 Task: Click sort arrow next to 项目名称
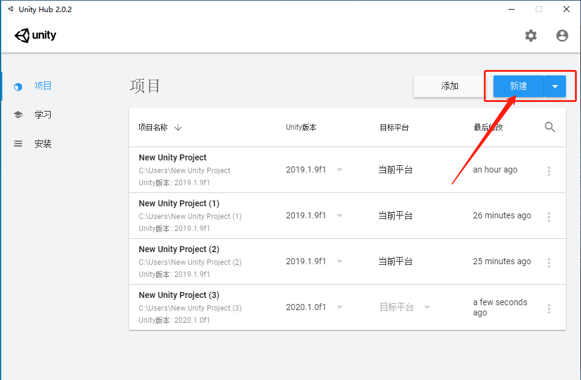(x=178, y=127)
